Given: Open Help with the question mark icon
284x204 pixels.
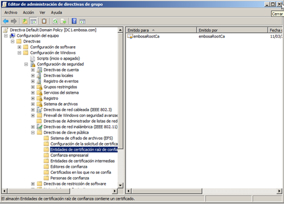Looking at the screenshot, I should [x=74, y=21].
